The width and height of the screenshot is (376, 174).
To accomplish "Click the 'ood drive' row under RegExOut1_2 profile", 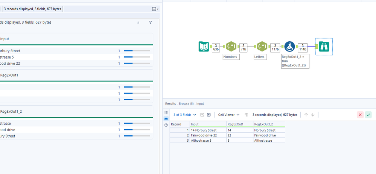I will click(x=76, y=130).
